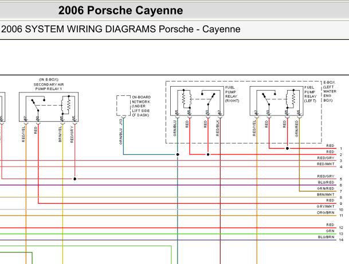Screen dimensions: 349x264
Task: Click the right fuel pump relay symbol
Action: (x=197, y=101)
